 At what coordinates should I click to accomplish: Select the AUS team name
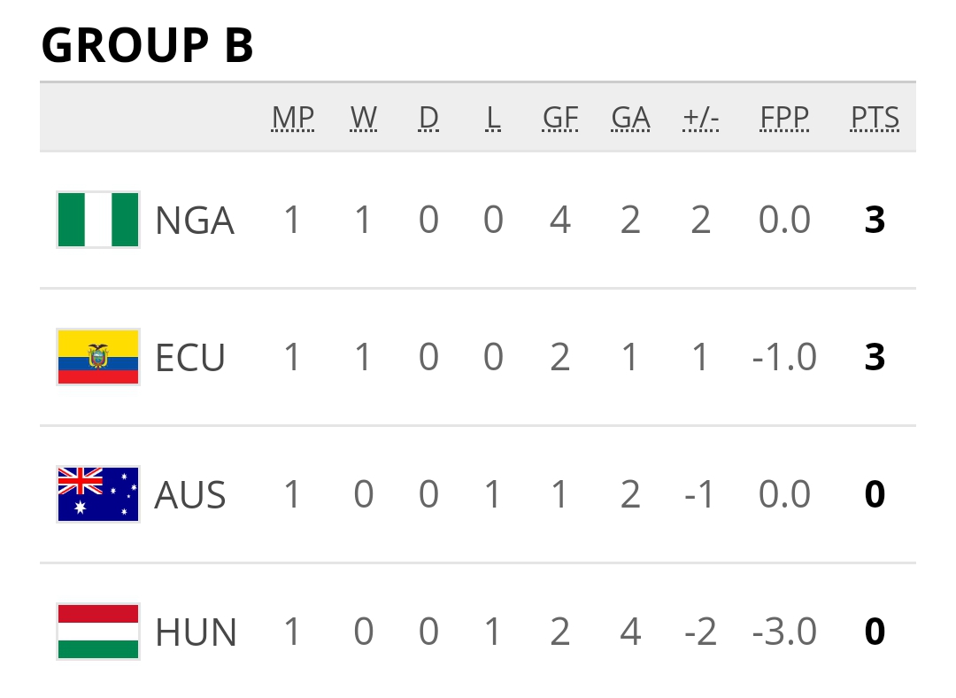pyautogui.click(x=190, y=495)
